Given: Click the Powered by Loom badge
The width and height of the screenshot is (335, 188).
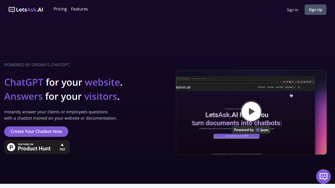Looking at the screenshot, I should [251, 130].
